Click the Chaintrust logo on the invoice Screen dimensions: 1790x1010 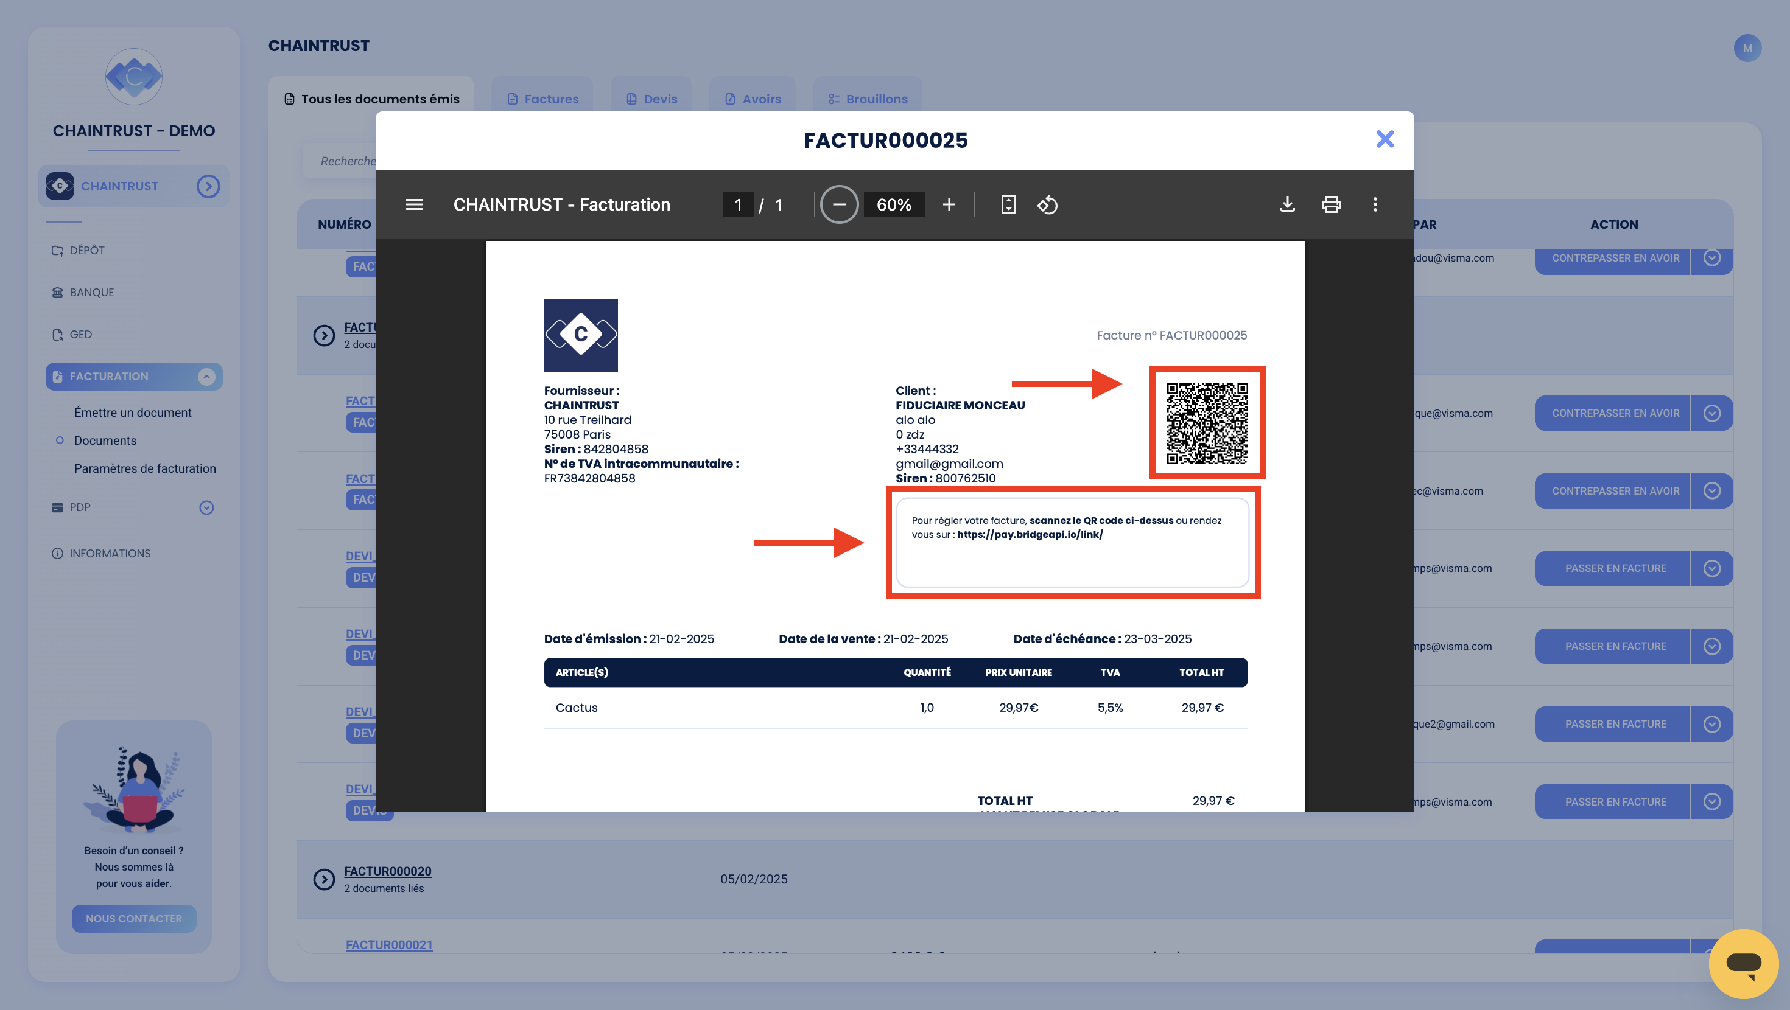(581, 335)
